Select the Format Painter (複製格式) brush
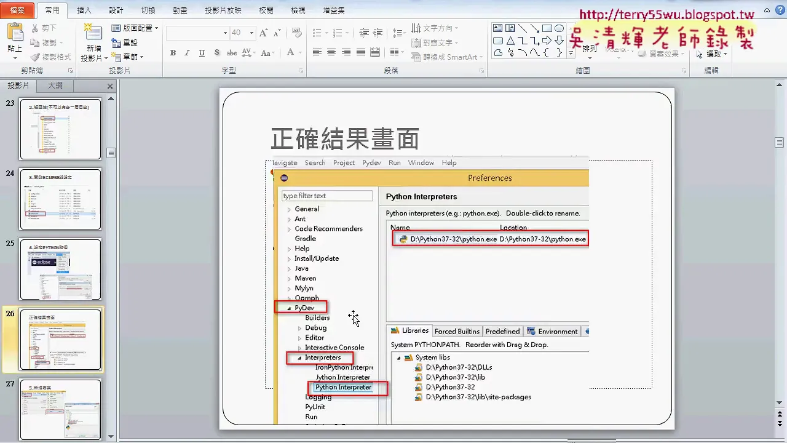Image resolution: width=787 pixels, height=443 pixels. point(50,57)
